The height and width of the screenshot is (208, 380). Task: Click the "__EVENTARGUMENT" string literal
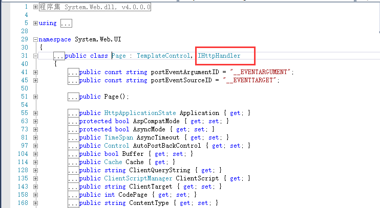[x=260, y=72]
